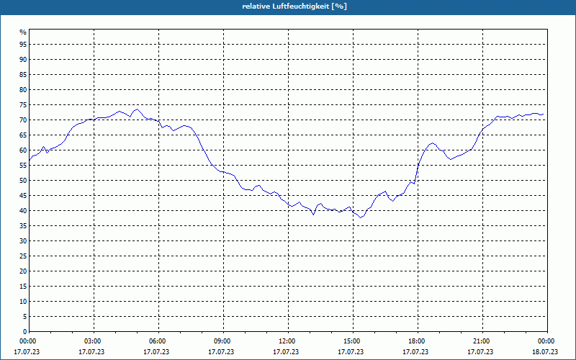Select the 15 y-axis label
Image resolution: width=576 pixels, height=360 pixels.
(x=23, y=286)
